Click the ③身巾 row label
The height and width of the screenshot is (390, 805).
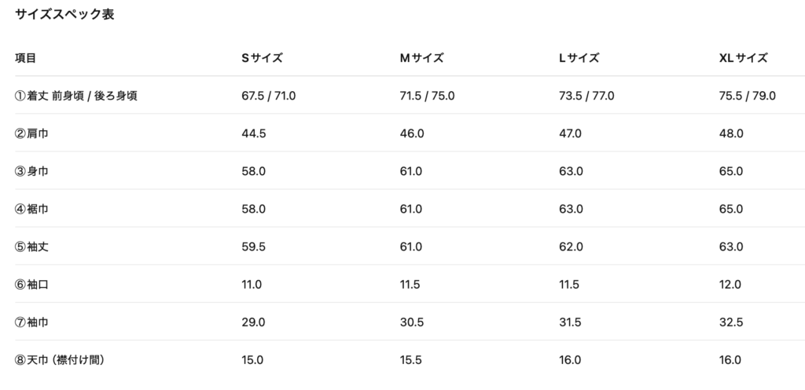31,171
